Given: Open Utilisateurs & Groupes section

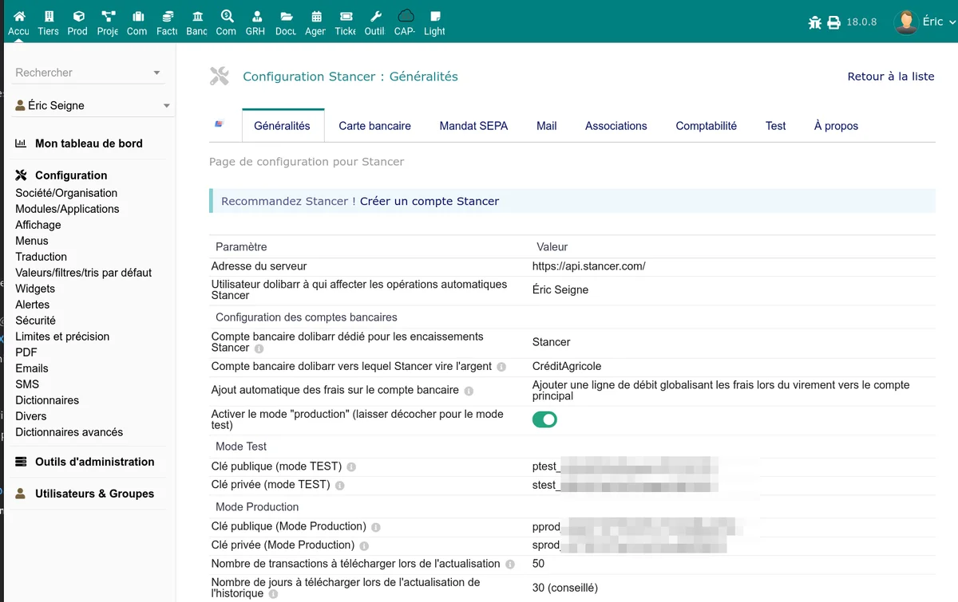Looking at the screenshot, I should (x=95, y=494).
